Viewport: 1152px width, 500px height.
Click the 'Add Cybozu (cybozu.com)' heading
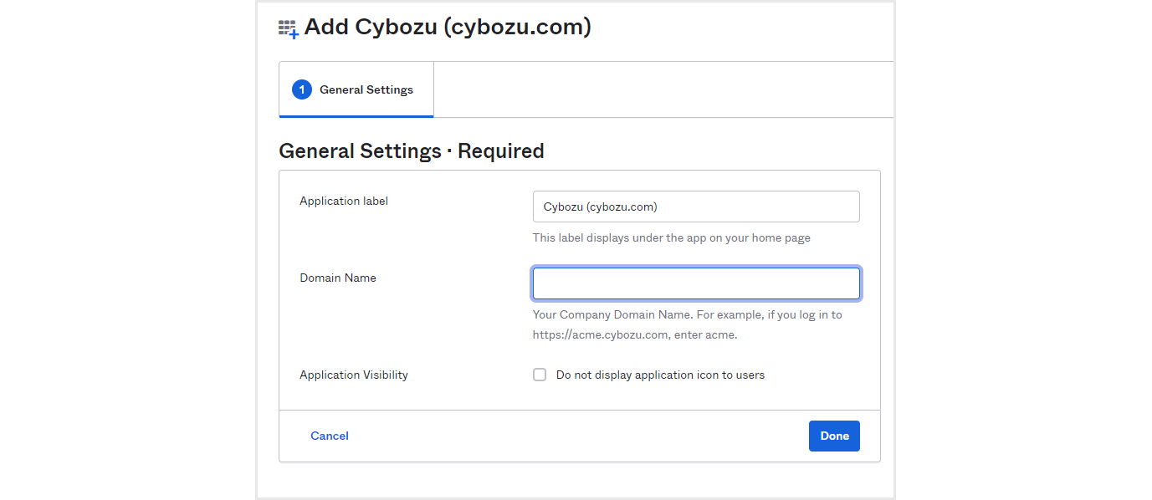(448, 27)
